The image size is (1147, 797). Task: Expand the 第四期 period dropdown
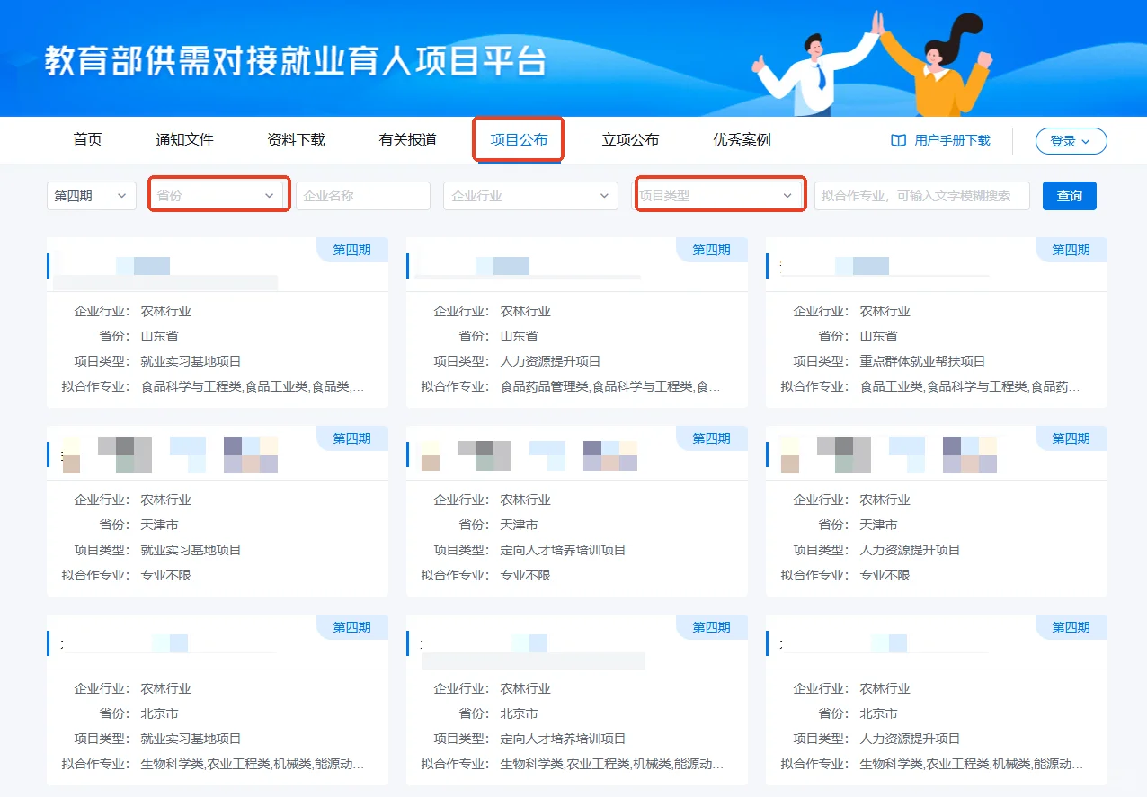coord(91,195)
